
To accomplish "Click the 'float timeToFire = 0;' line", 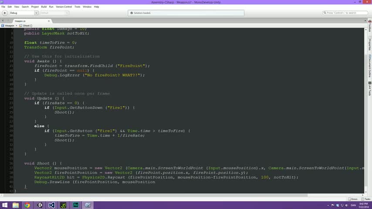I will (x=50, y=43).
